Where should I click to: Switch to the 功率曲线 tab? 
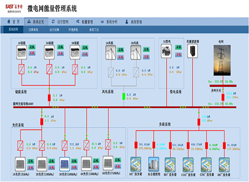[33, 30]
